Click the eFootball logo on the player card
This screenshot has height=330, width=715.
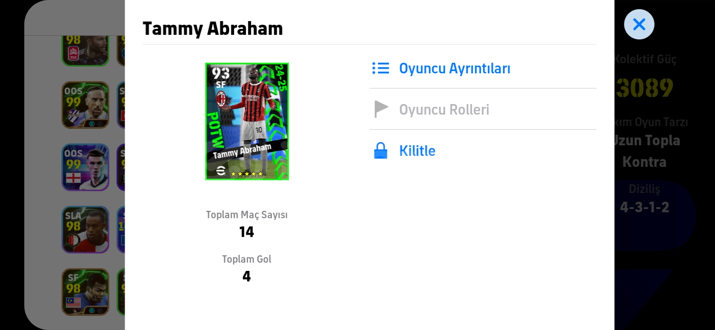point(221,171)
